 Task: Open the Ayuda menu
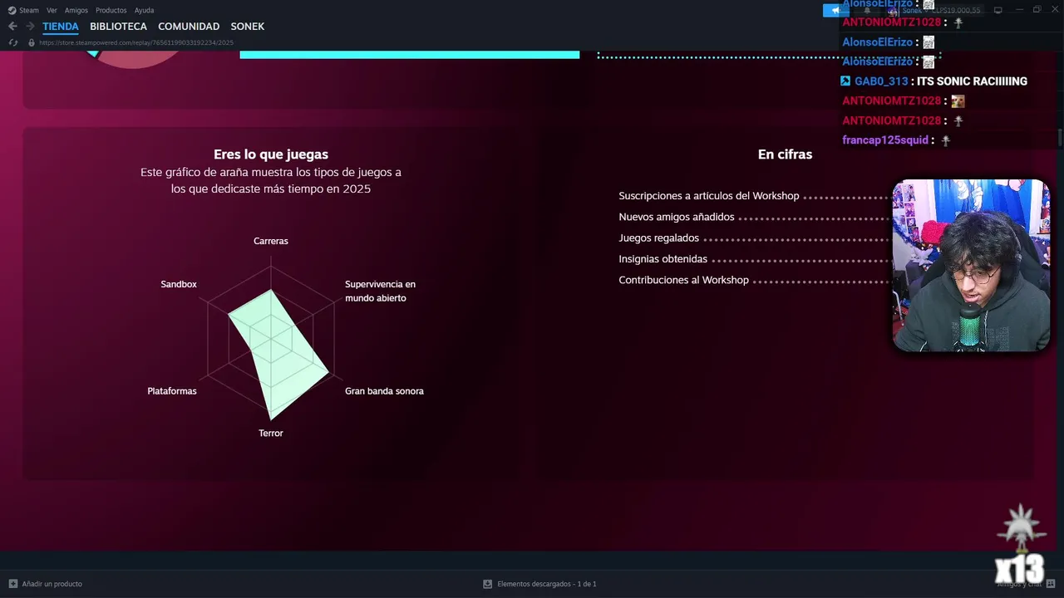point(144,10)
